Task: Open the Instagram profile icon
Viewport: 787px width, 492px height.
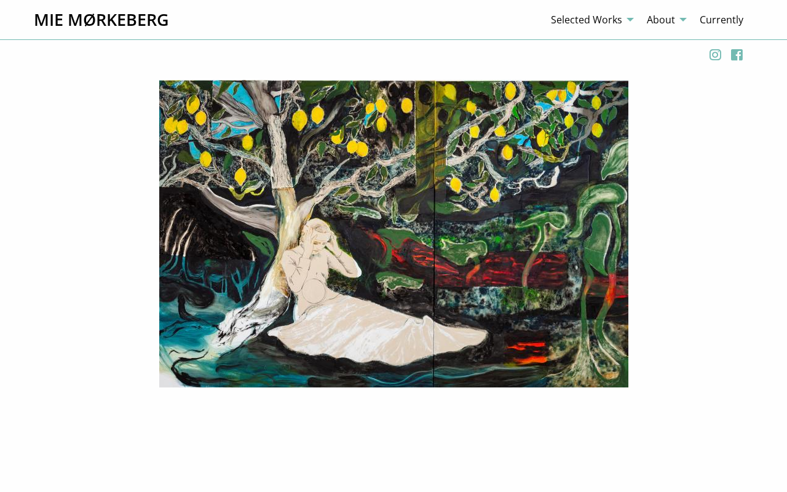Action: tap(715, 55)
